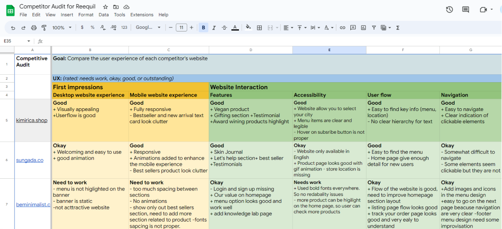Viewport: 502px width, 229px height.
Task: Open the Tools menu
Action: click(120, 15)
